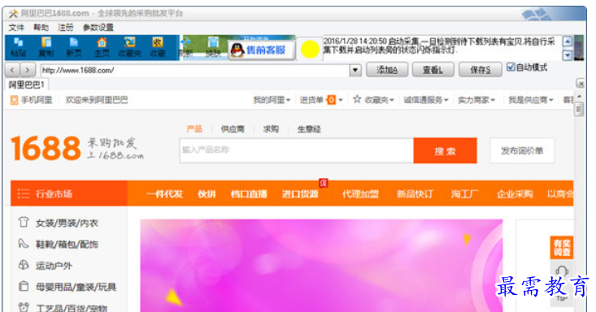Switch to the 产品 search tab
Screen dimensions: 596x312
(194, 129)
